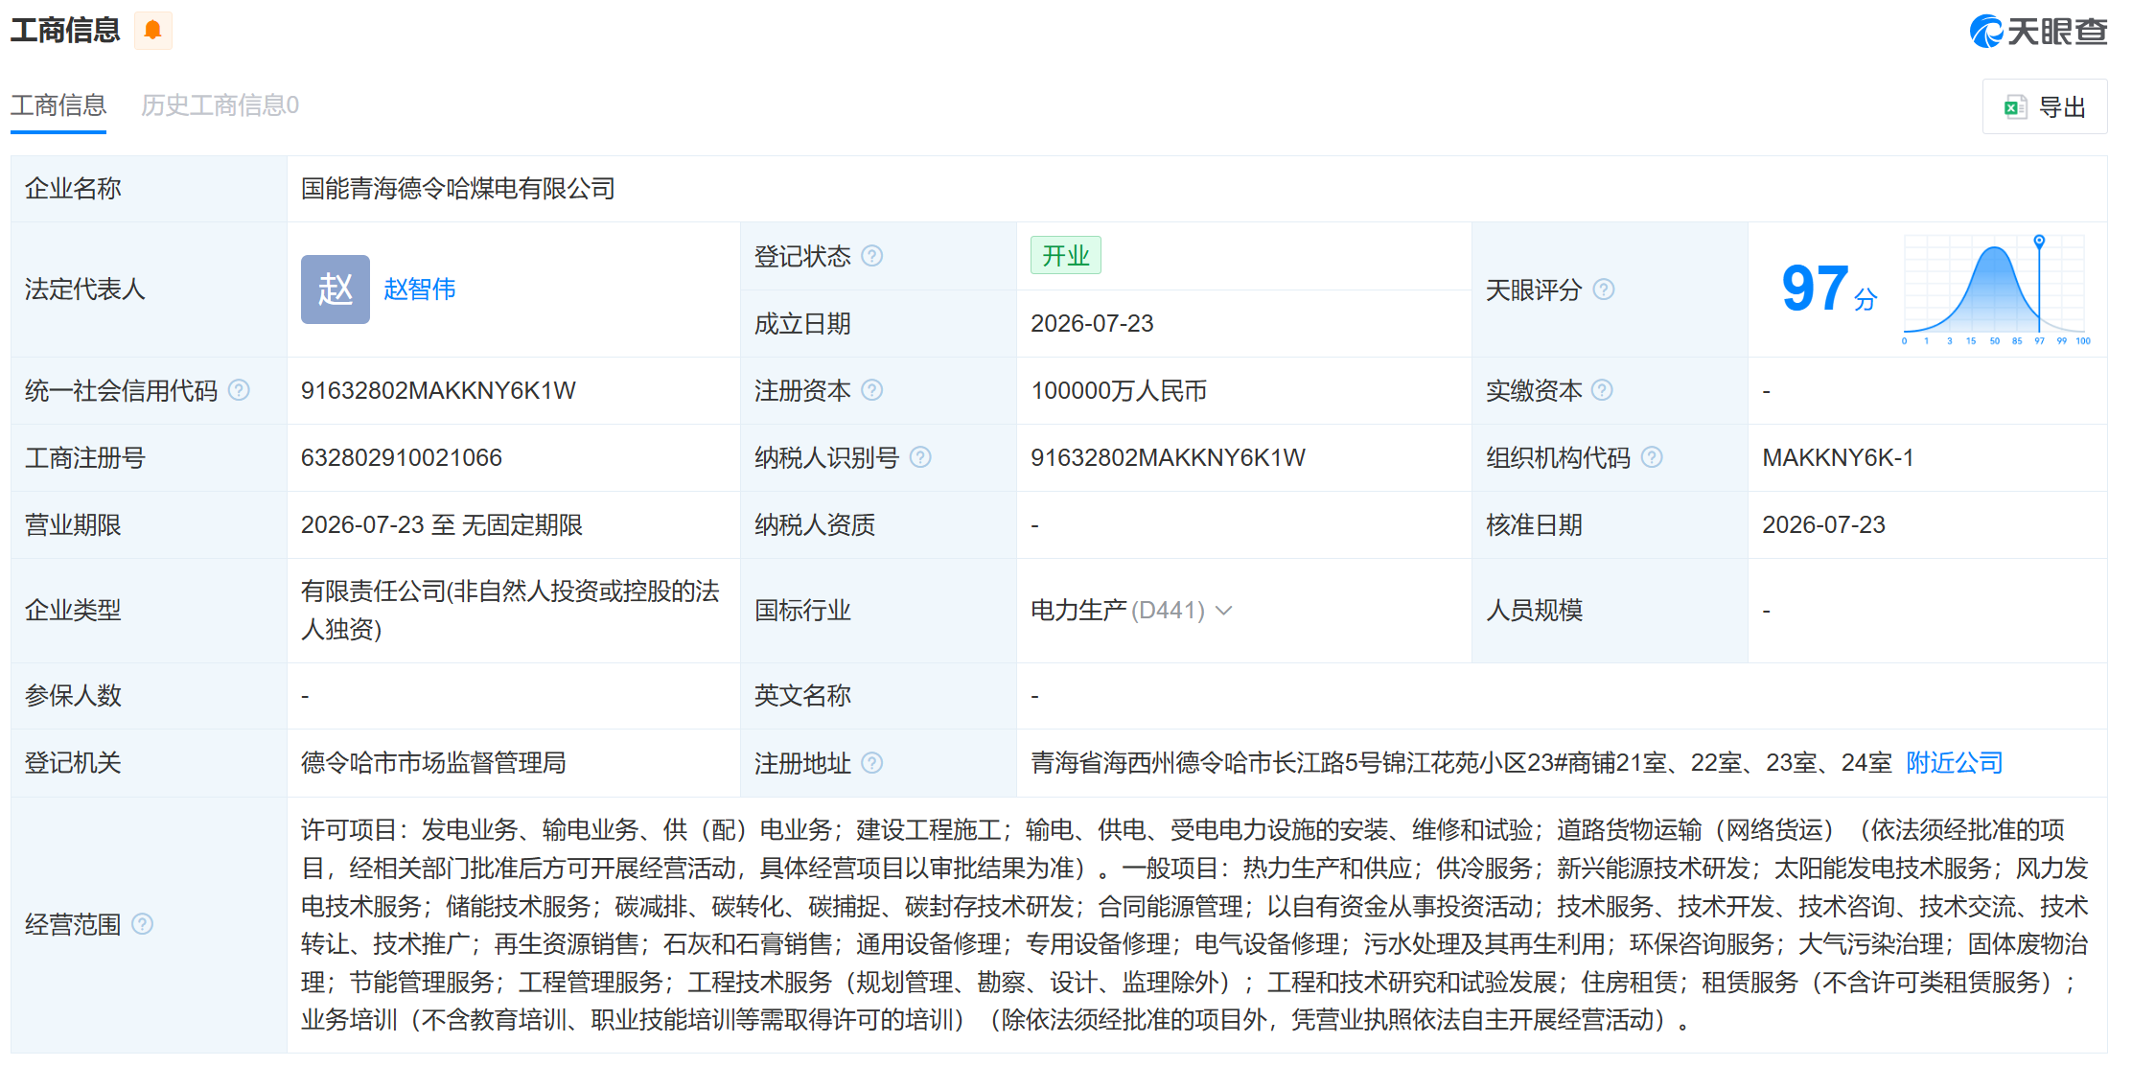This screenshot has width=2132, height=1066.
Task: Click the 开业 status tag
Action: coord(1066,256)
